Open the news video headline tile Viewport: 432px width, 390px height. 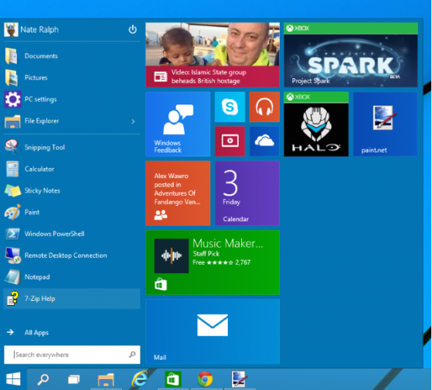(x=213, y=55)
